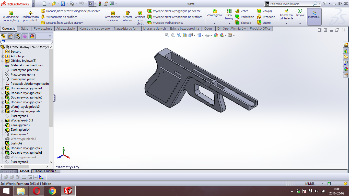Image resolution: width=349 pixels, height=196 pixels.
Task: Click the Rebuild traffic light icon
Action: 100,4
